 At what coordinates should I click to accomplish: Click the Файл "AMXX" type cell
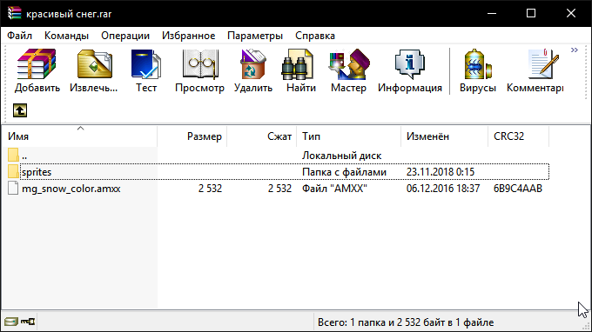[x=334, y=189]
